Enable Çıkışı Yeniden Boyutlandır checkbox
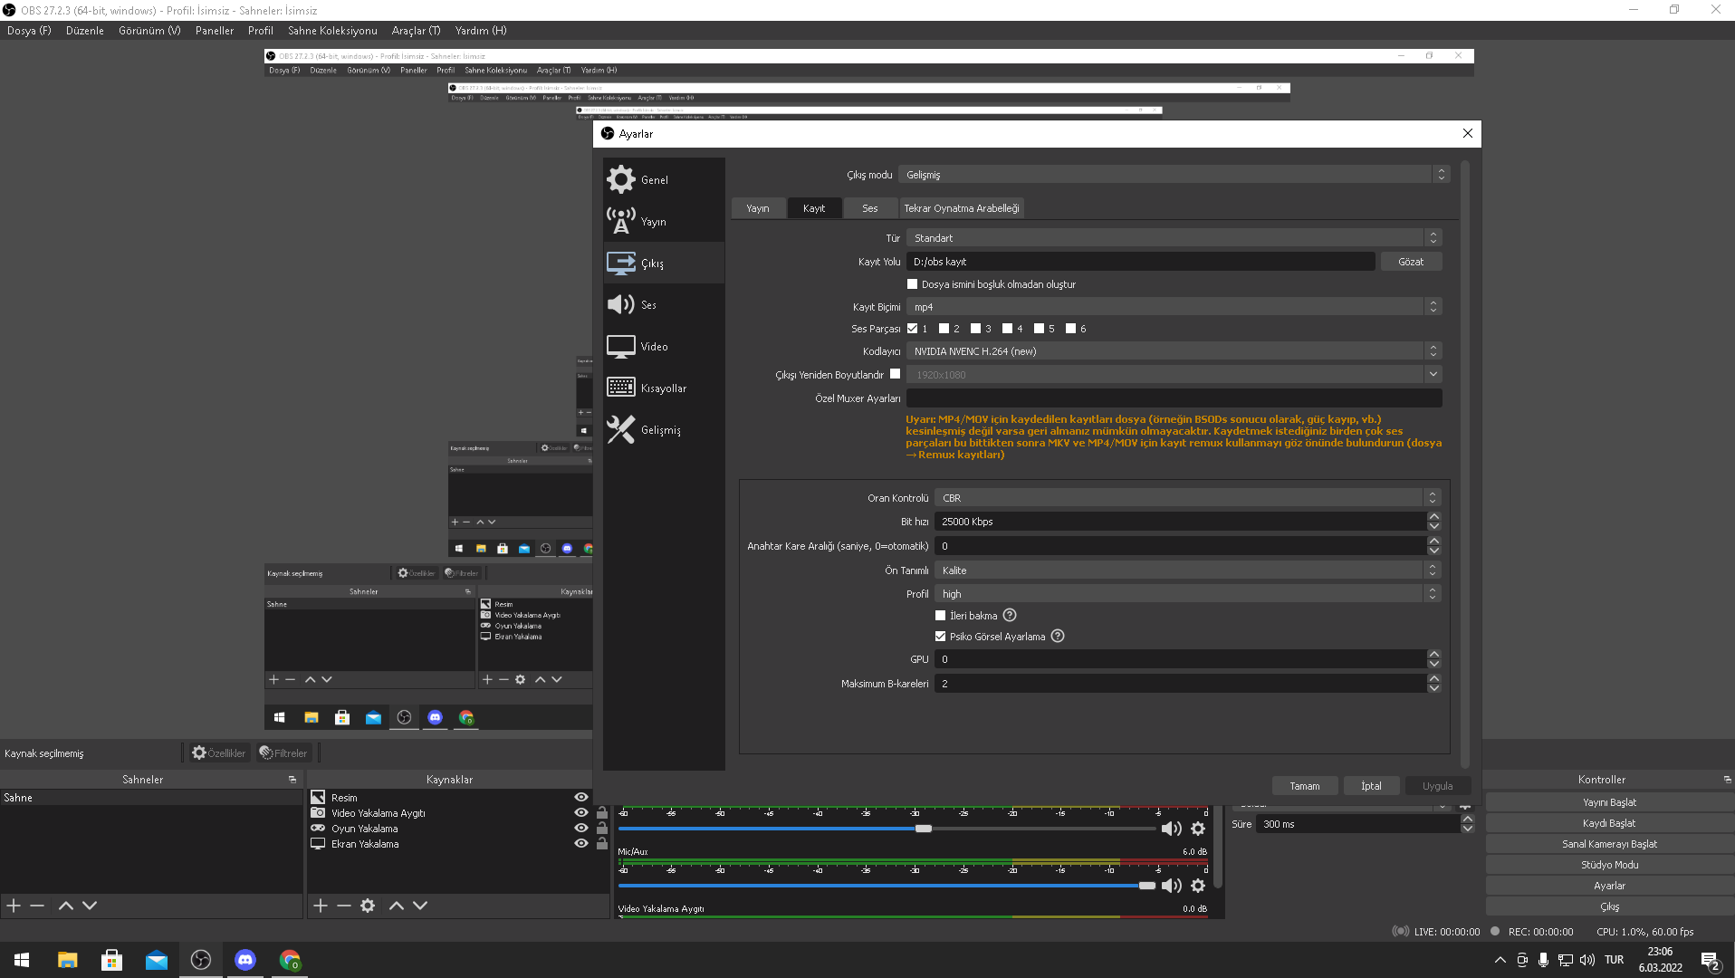 896,373
